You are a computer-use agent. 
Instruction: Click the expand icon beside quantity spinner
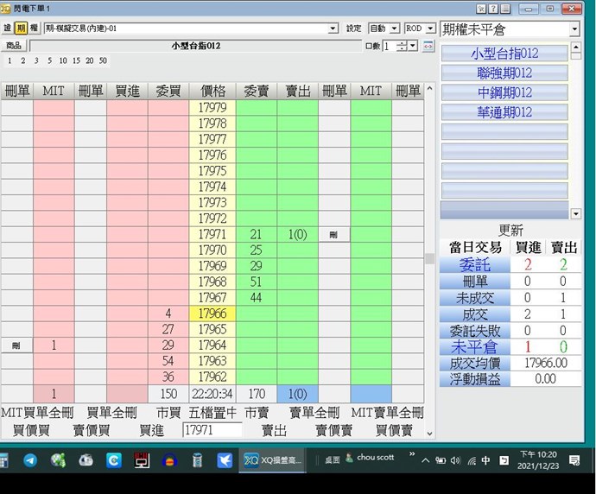428,46
